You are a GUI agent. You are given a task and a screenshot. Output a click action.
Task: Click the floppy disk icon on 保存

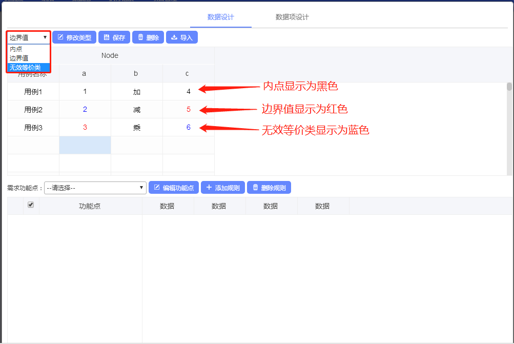106,37
